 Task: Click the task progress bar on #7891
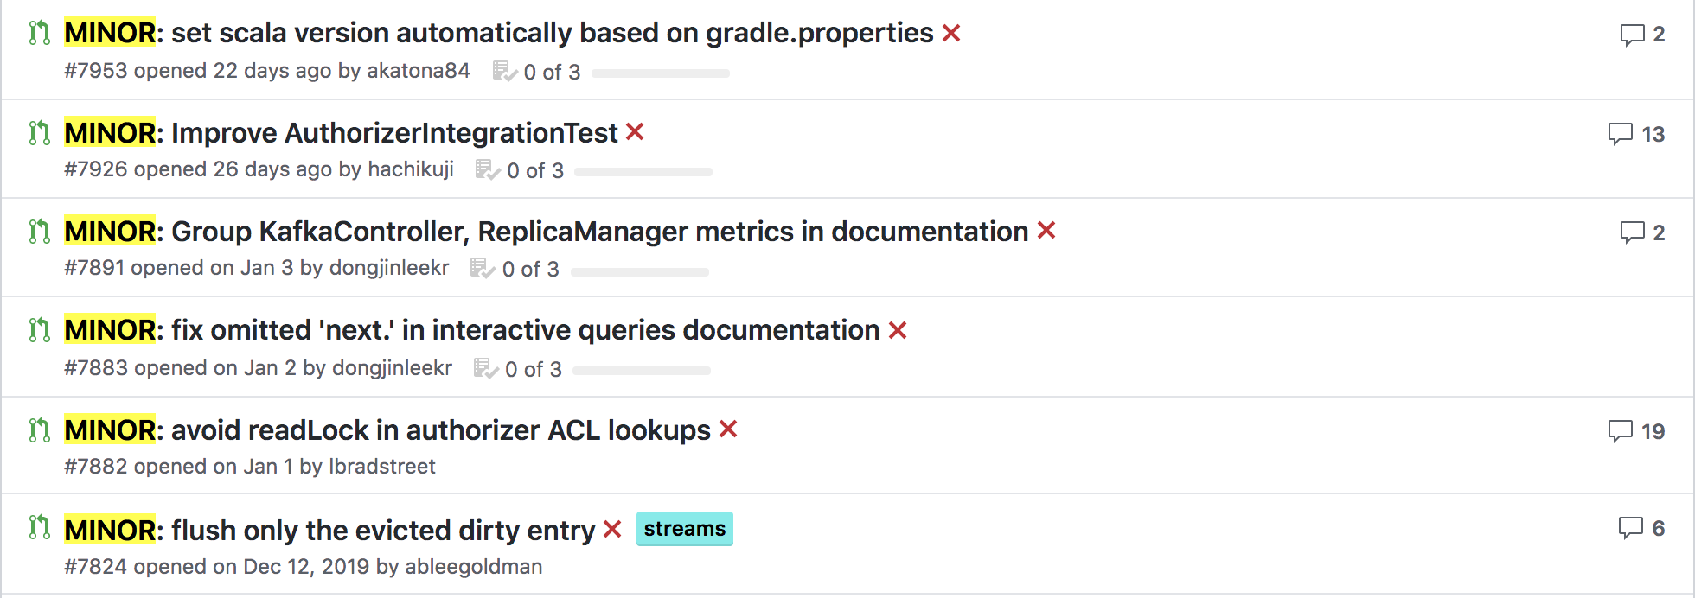click(x=640, y=271)
